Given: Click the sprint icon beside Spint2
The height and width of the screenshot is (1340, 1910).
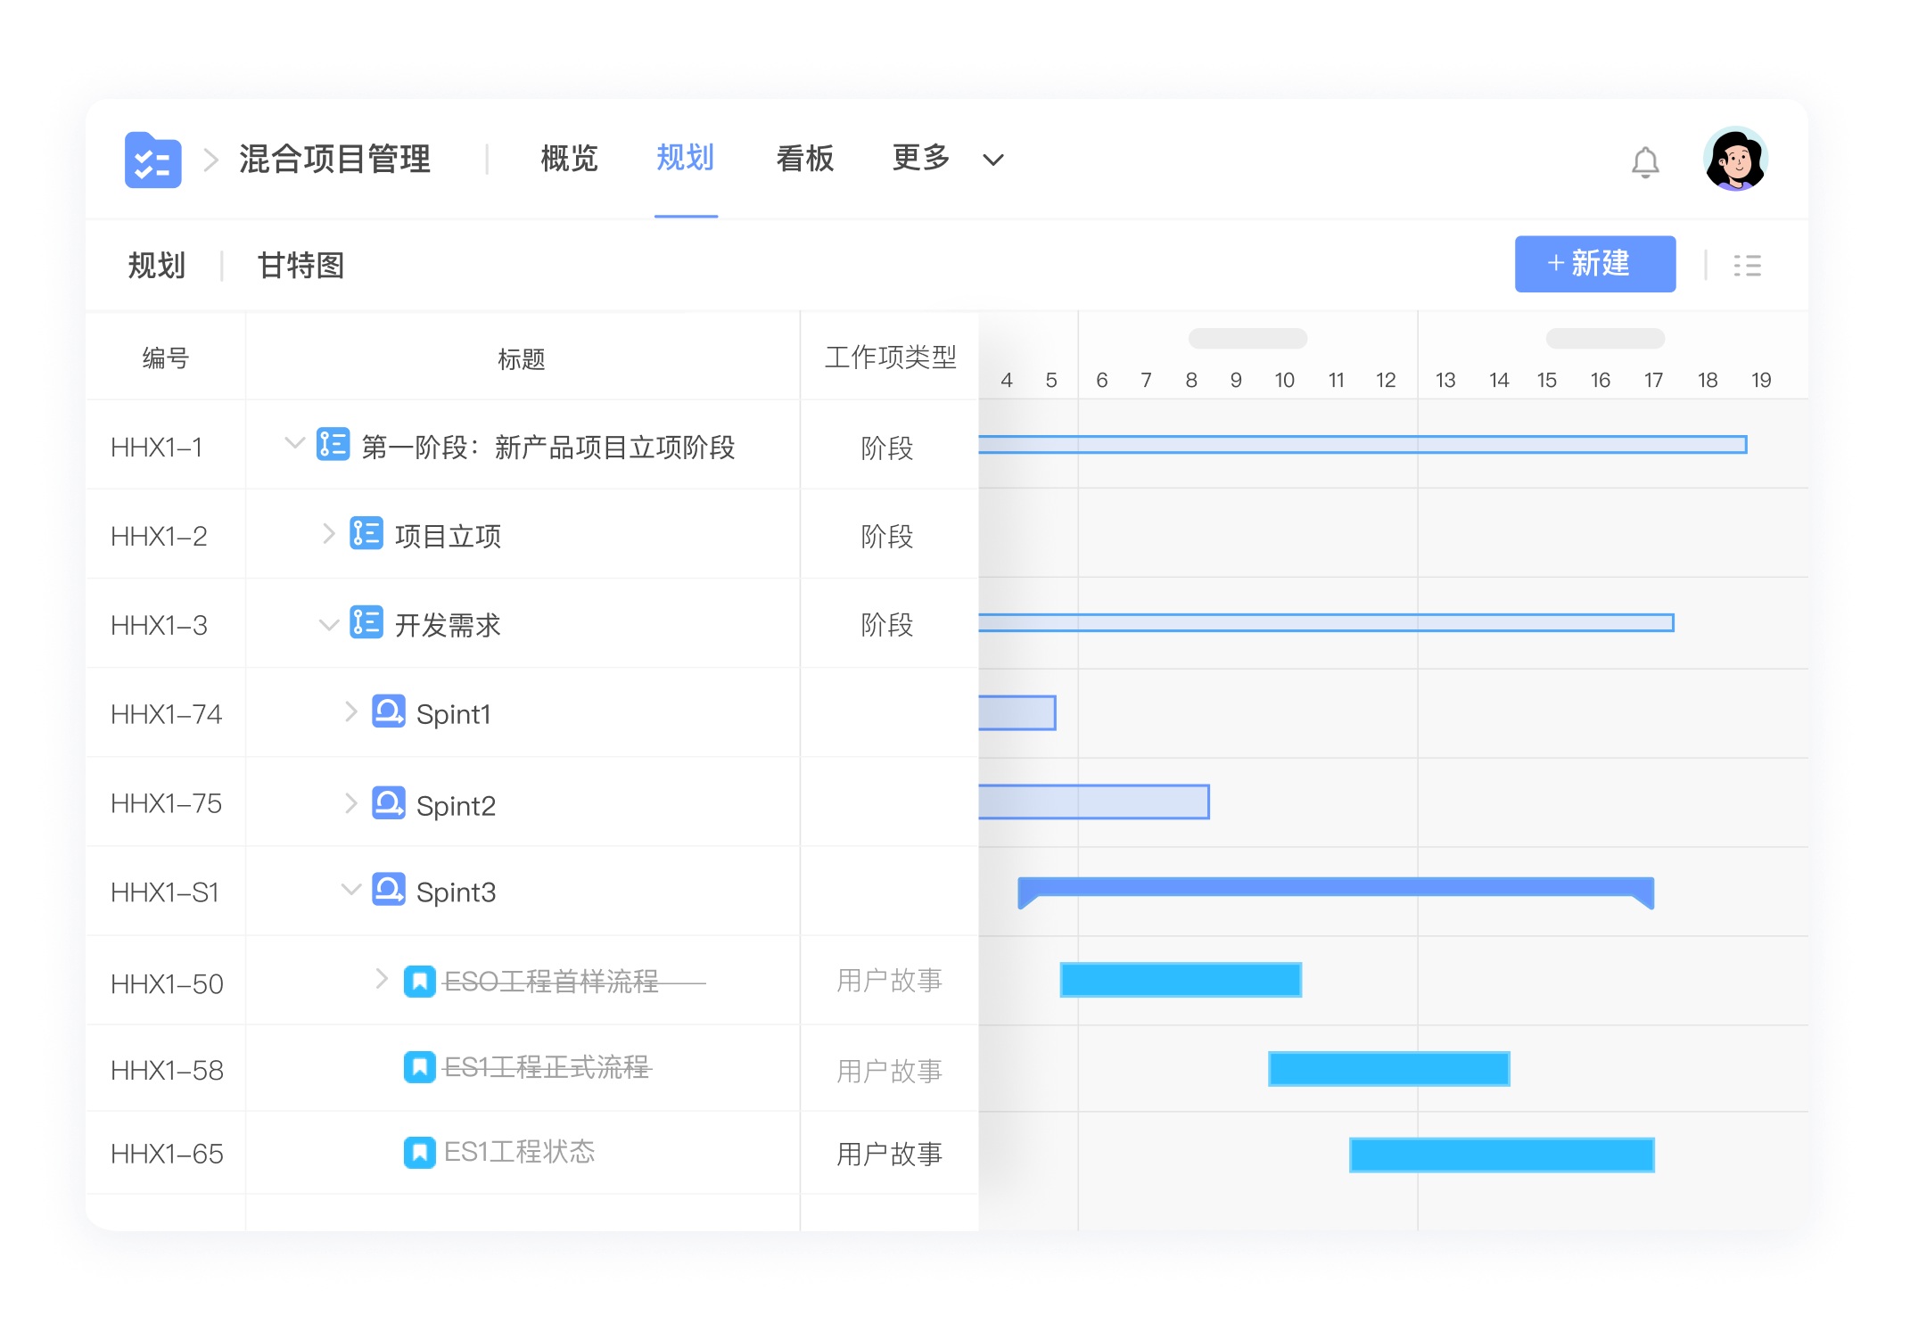Looking at the screenshot, I should [x=388, y=802].
